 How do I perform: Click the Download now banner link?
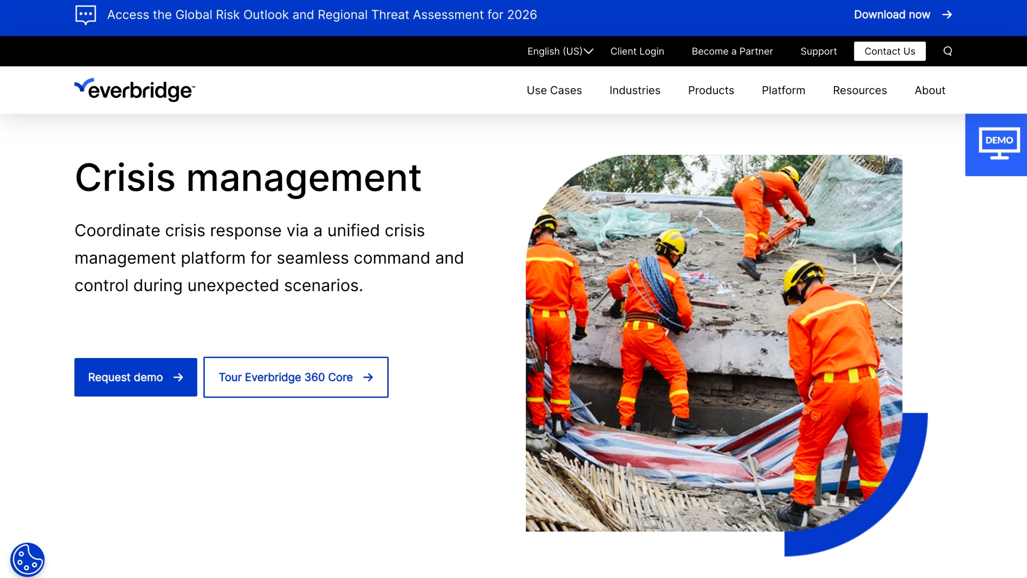pyautogui.click(x=891, y=14)
